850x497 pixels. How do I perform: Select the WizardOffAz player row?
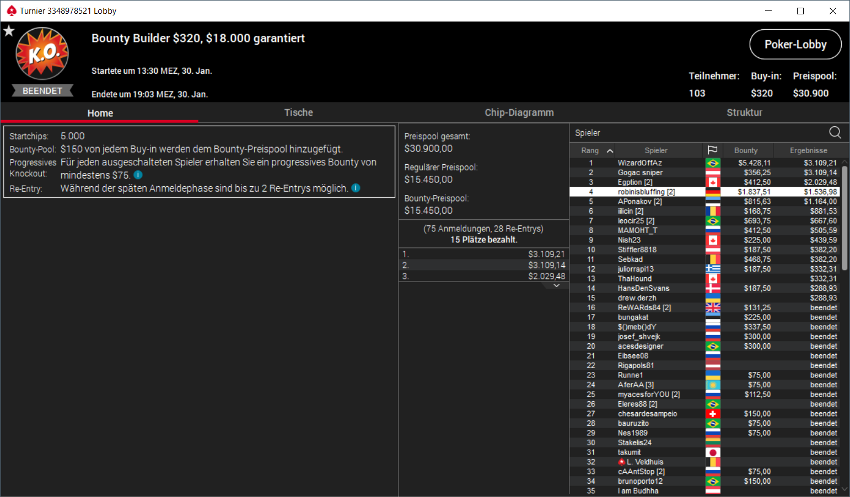pyautogui.click(x=704, y=163)
